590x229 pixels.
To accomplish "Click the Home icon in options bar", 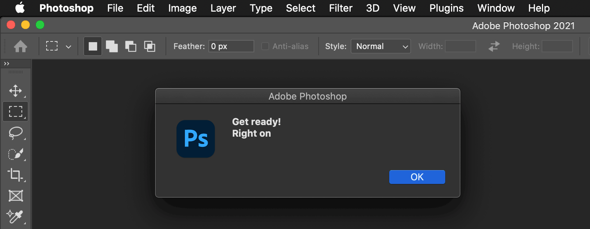I will (20, 46).
